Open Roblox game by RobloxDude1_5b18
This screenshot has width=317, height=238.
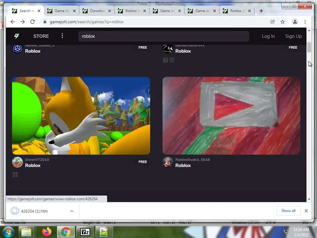click(x=183, y=165)
